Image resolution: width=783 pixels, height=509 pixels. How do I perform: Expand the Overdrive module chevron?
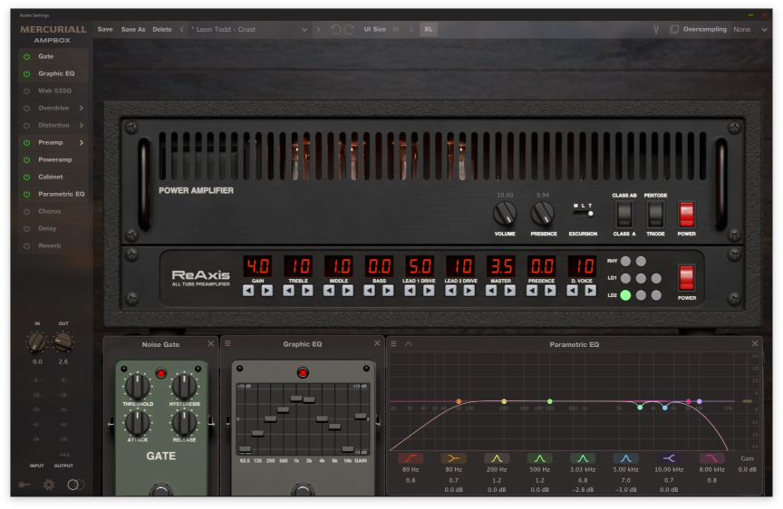coord(82,109)
